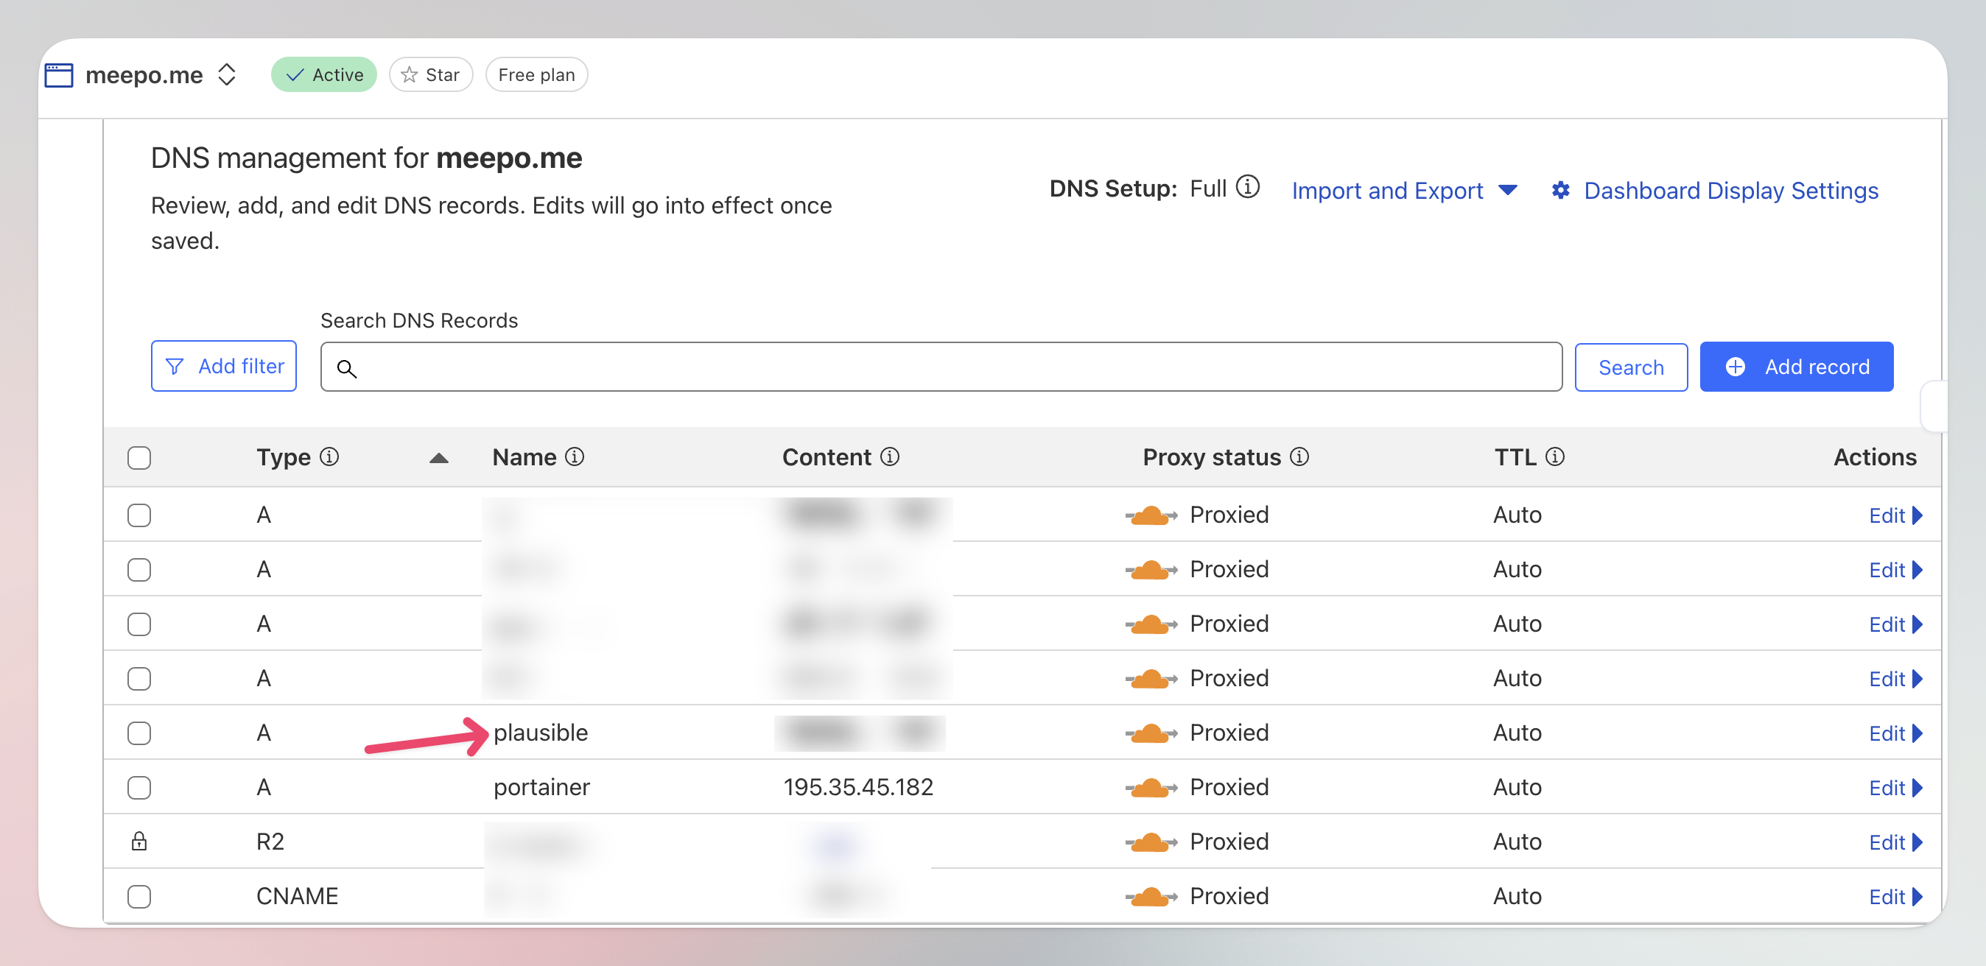Click the funnel icon in Add filter
Viewport: 1986px width, 966px height.
click(x=175, y=367)
